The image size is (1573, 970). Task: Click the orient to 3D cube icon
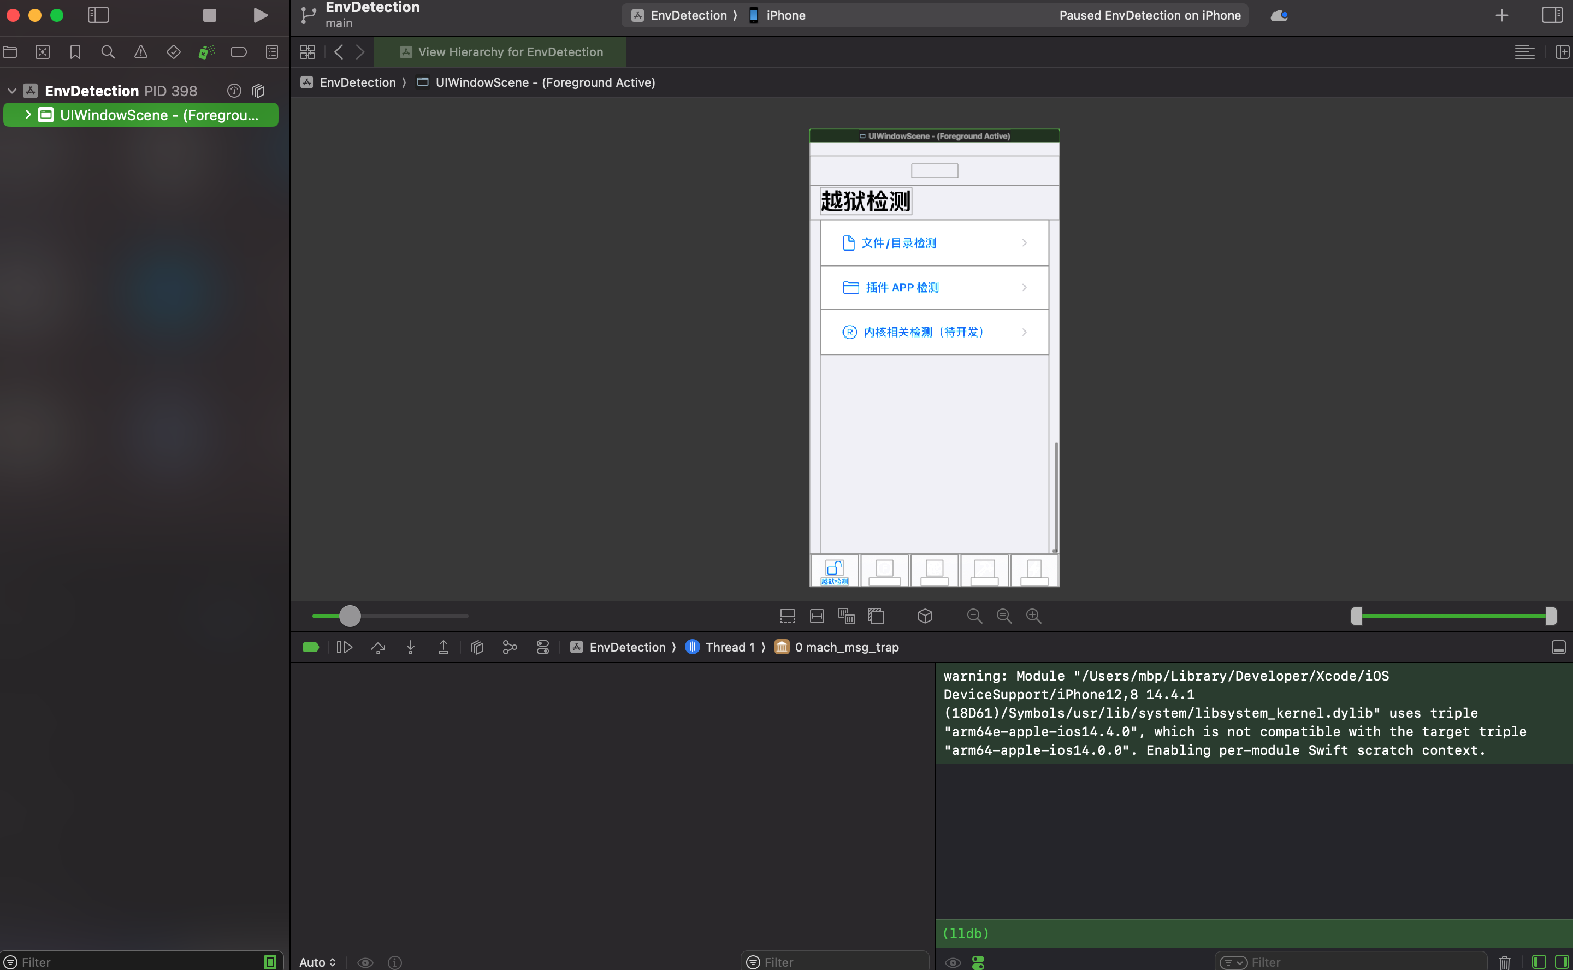click(x=925, y=616)
